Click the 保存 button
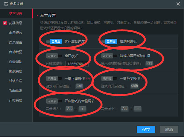This screenshot has width=184, height=137. coord(146,129)
